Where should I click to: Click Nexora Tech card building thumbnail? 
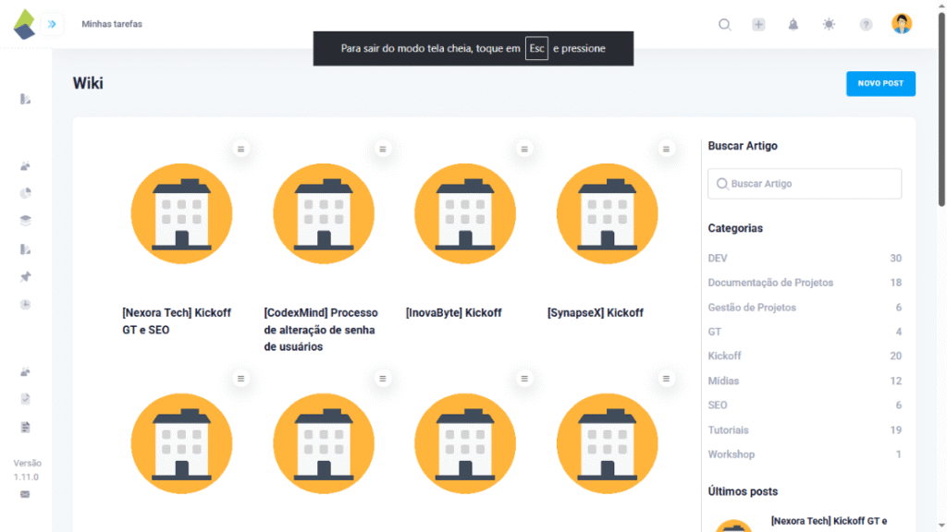point(182,213)
